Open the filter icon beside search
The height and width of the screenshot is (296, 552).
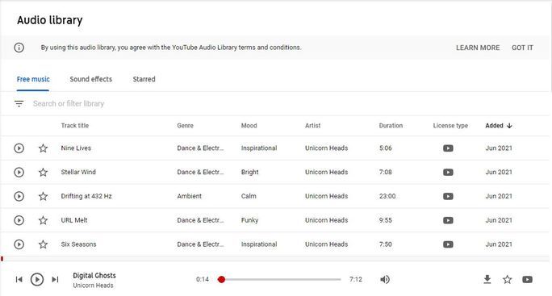[19, 103]
